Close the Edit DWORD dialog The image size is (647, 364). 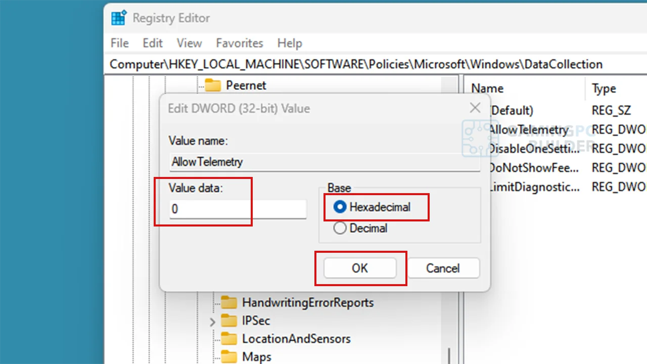(x=475, y=108)
